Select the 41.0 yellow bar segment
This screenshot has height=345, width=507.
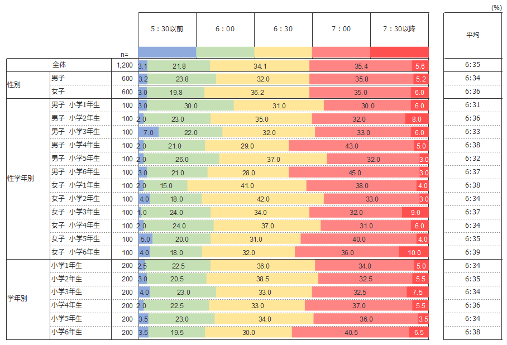(247, 185)
